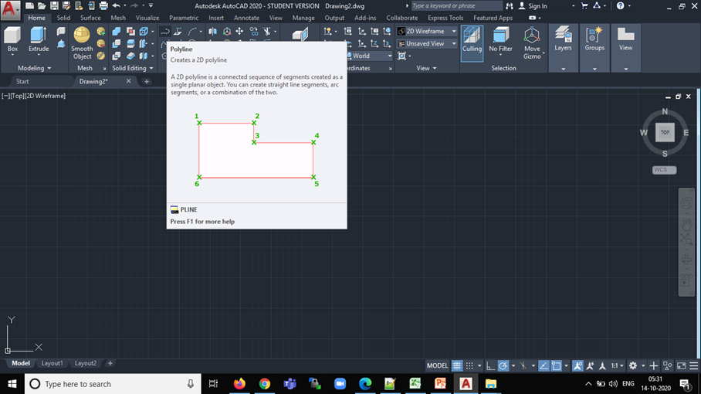Click the Windows search box
Image resolution: width=701 pixels, height=394 pixels.
113,384
